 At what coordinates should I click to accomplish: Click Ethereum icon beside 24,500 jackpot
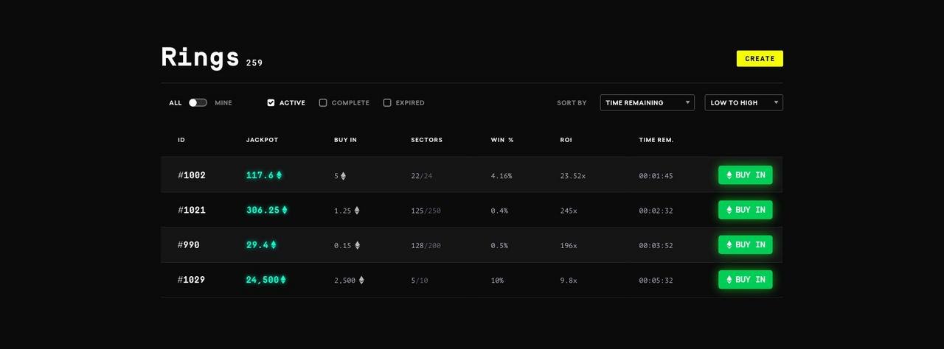click(x=283, y=280)
